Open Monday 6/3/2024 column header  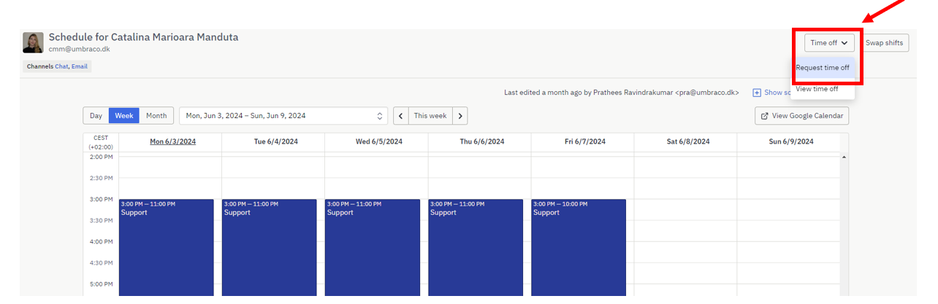172,141
